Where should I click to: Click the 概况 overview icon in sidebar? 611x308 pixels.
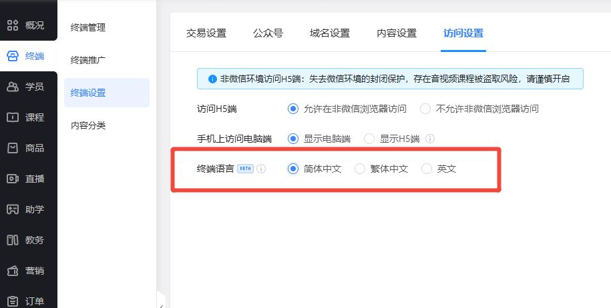pos(13,25)
